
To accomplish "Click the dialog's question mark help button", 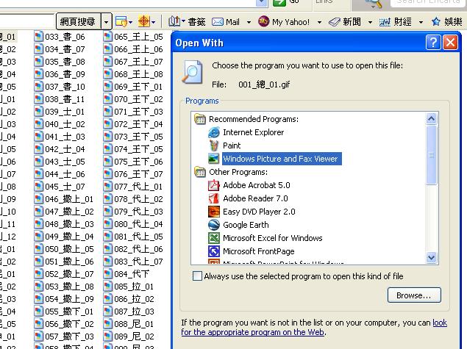I will [433, 43].
